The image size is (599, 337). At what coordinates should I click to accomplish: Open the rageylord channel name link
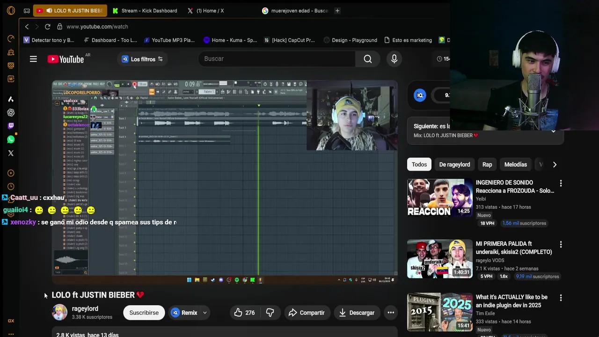85,309
